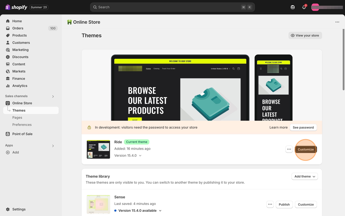Image resolution: width=345 pixels, height=216 pixels.
Task: Expand the Apps section chevron
Action: (x=53, y=146)
